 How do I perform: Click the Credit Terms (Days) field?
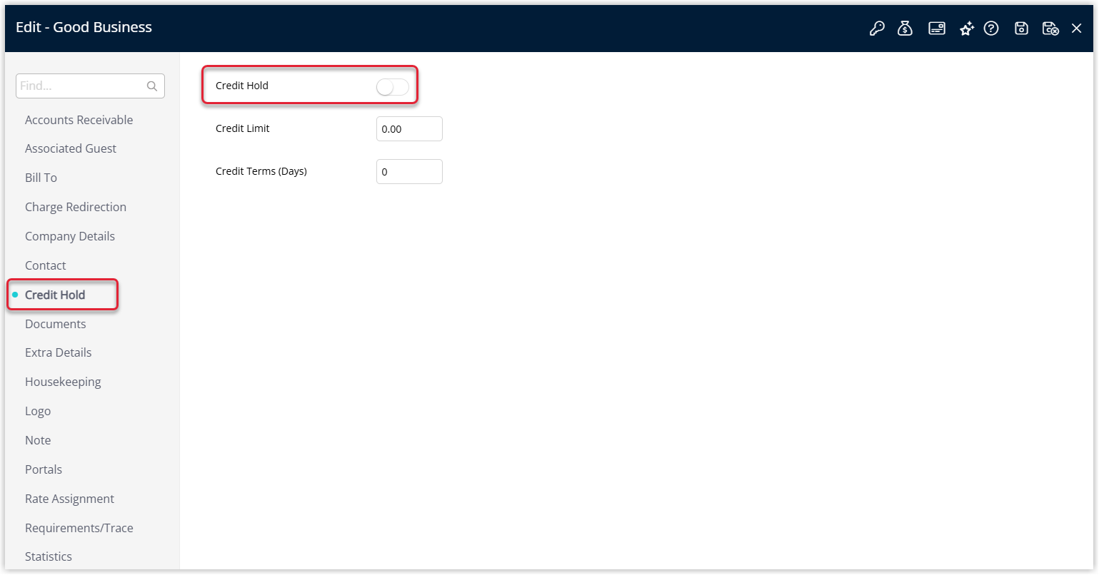tap(409, 172)
